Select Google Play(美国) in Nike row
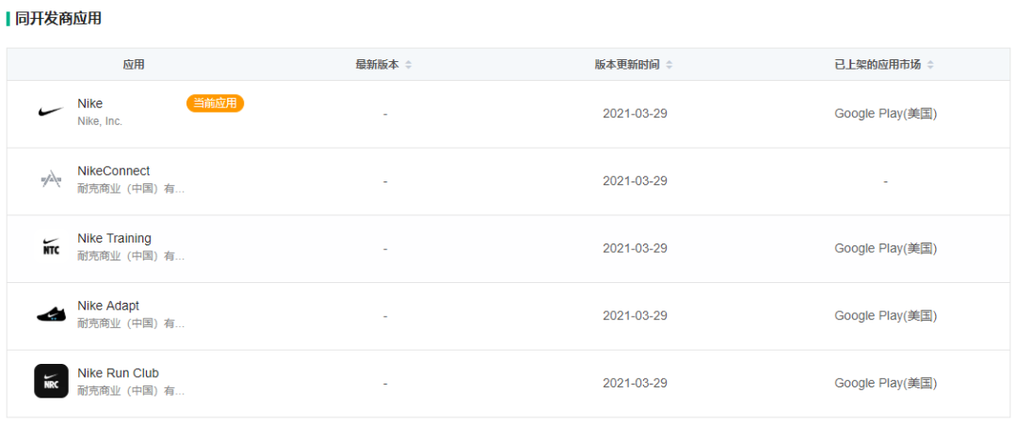1017x425 pixels. tap(885, 114)
